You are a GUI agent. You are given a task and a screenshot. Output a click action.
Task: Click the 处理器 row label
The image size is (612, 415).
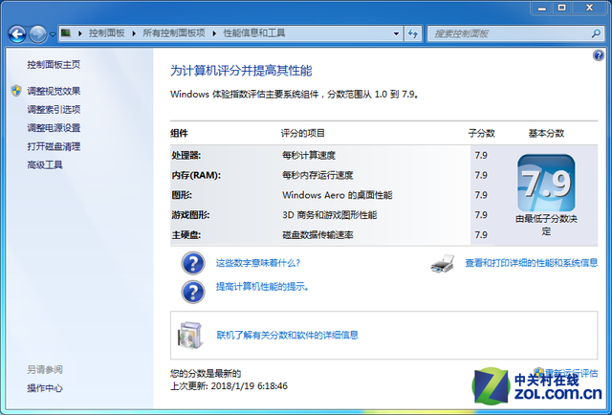[x=186, y=155]
